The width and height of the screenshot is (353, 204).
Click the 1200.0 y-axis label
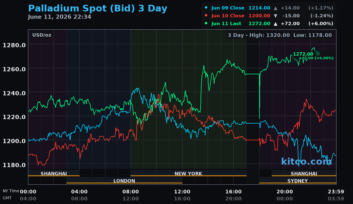(x=14, y=141)
